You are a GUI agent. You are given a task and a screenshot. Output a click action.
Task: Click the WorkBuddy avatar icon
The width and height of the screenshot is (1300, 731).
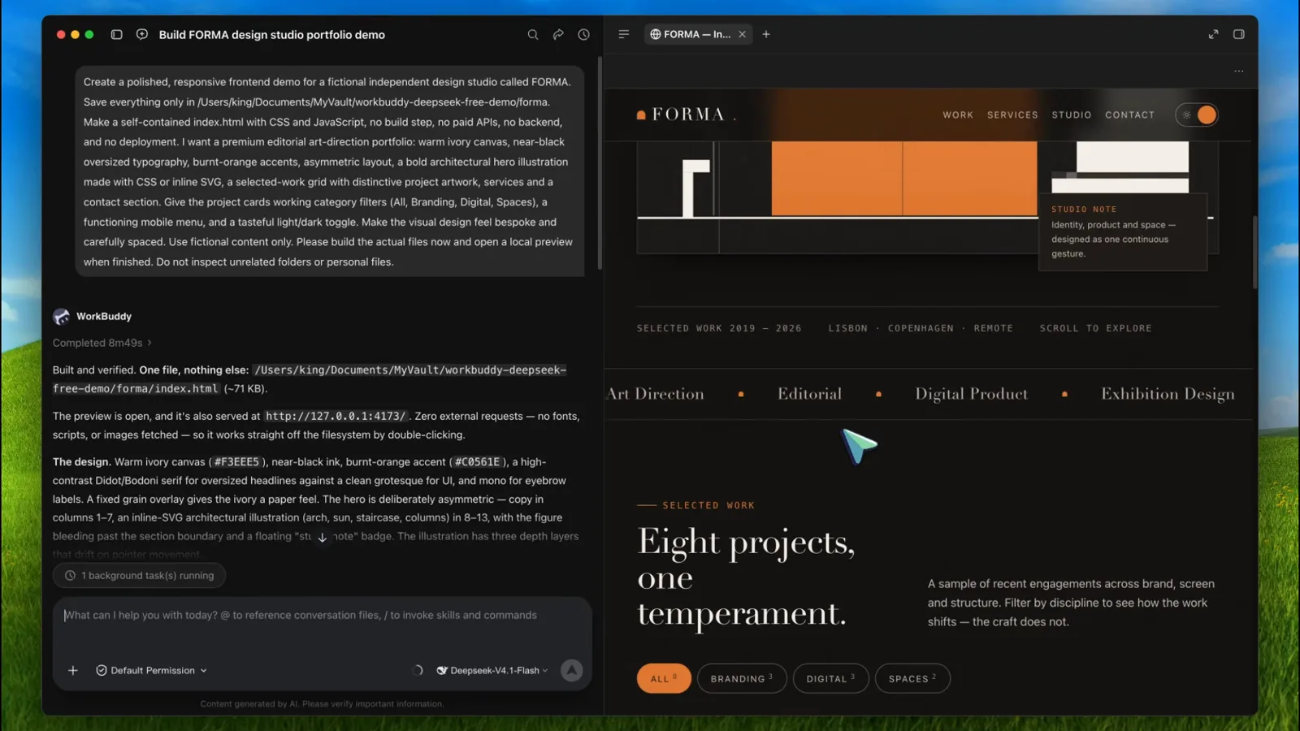click(61, 317)
